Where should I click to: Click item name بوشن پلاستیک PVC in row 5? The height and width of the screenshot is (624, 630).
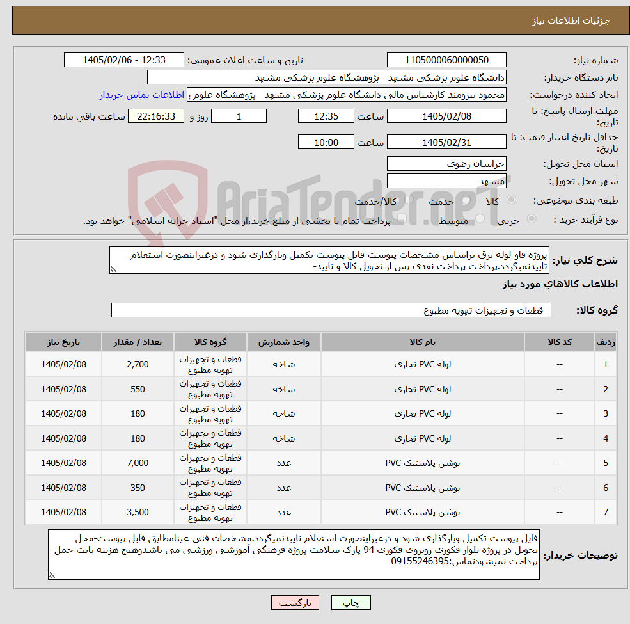(422, 463)
